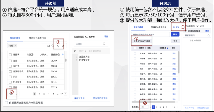The image size is (214, 112).
Task: Focus the 请搜索您的业务或关键词 search box
Action: 150,34
